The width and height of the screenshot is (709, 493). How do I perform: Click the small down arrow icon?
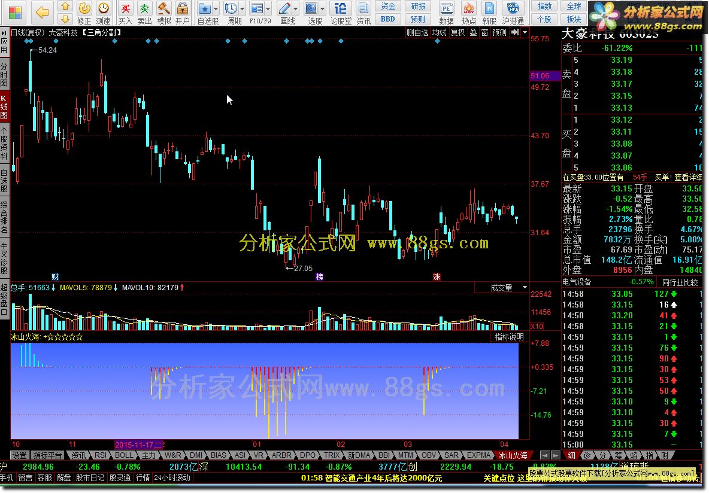coord(65,19)
